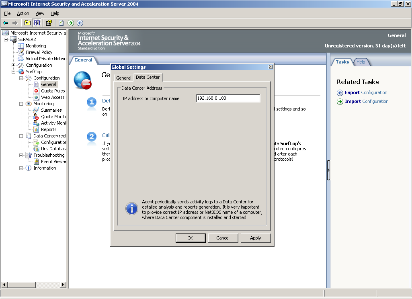Click the Quota Monitor user icon

click(x=36, y=117)
